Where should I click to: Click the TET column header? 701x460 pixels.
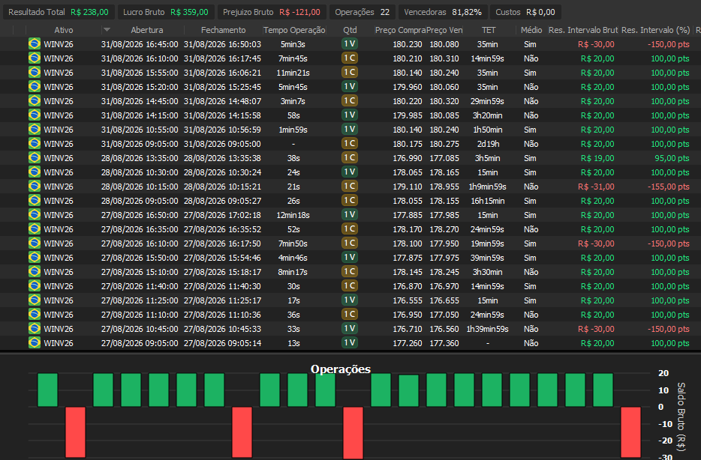[x=489, y=30]
